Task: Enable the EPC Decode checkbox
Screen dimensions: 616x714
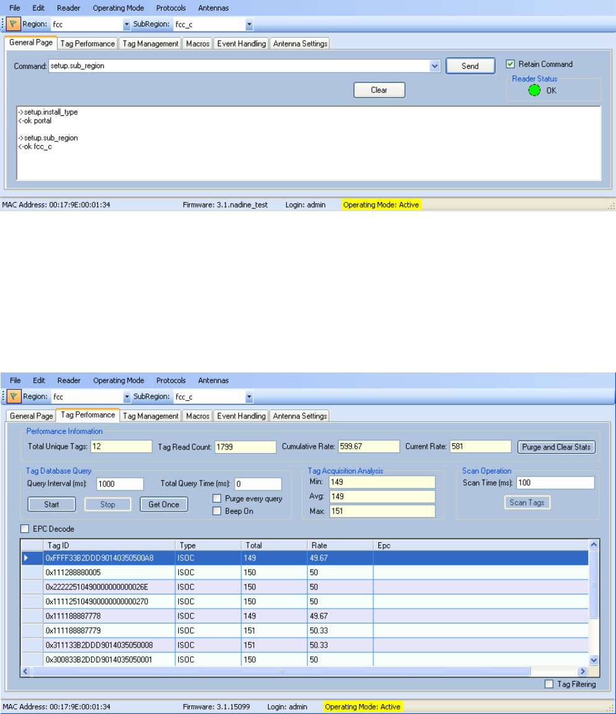Action: tap(25, 529)
